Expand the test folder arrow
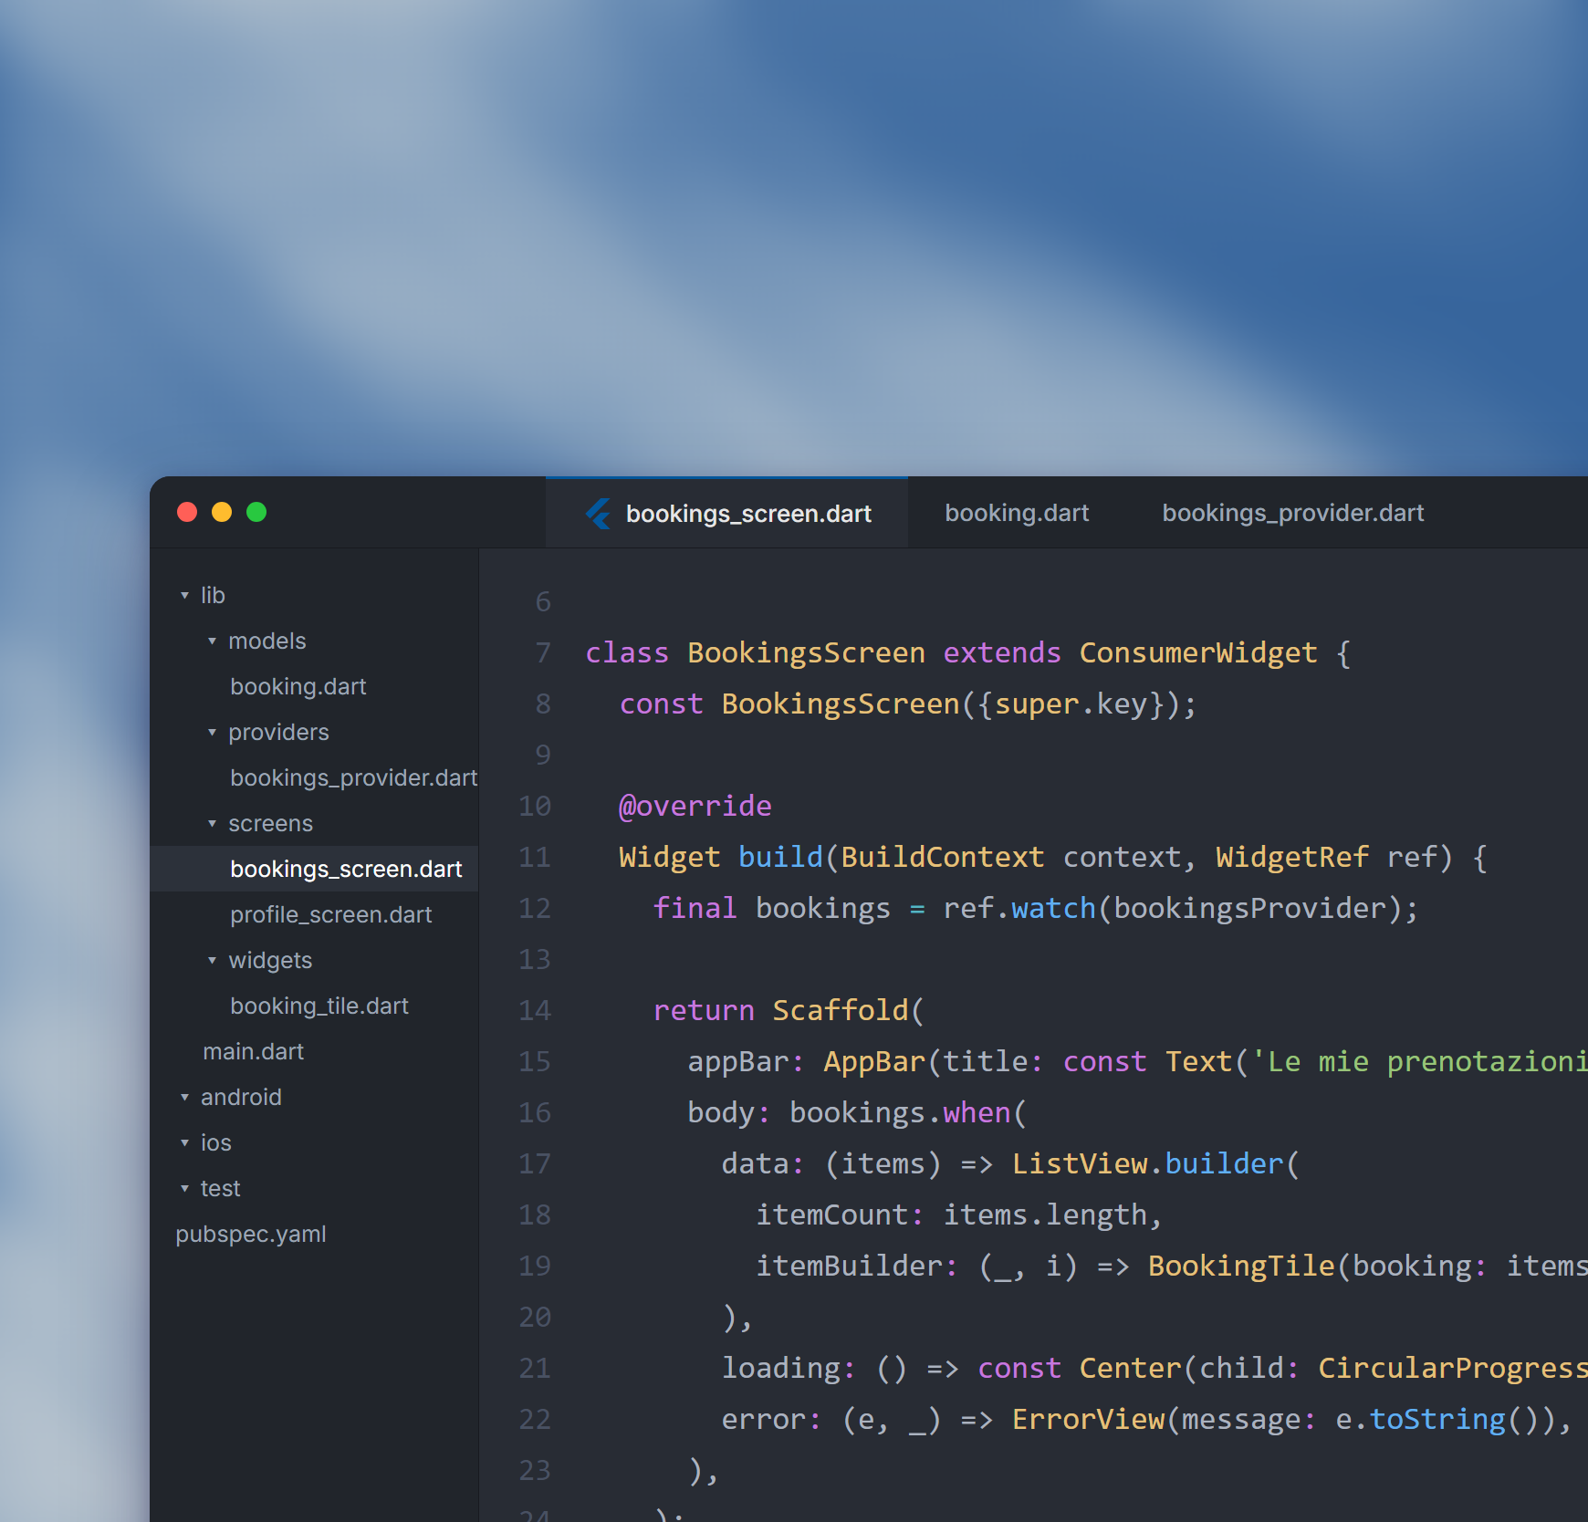The height and width of the screenshot is (1522, 1588). click(x=184, y=1189)
